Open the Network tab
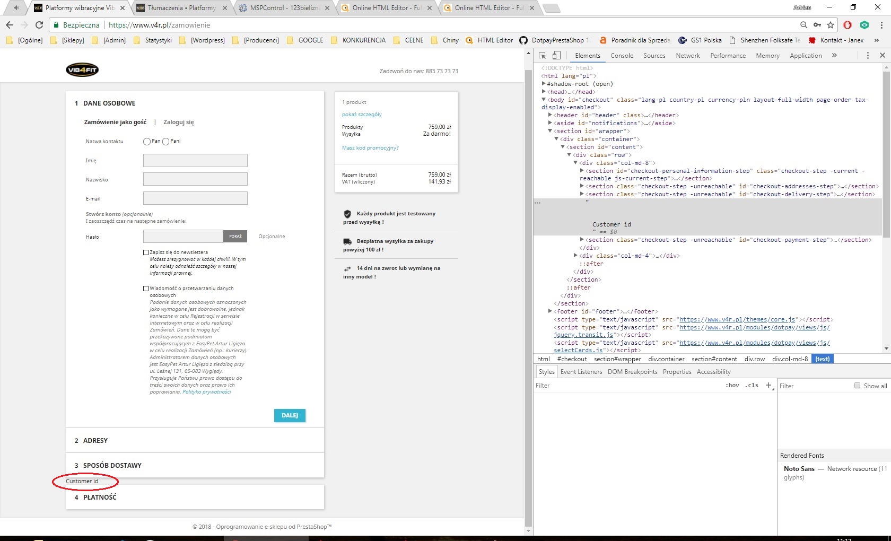 click(x=688, y=56)
